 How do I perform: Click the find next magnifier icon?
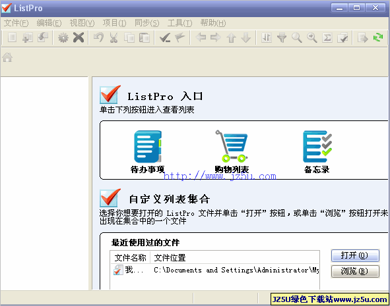pos(312,38)
